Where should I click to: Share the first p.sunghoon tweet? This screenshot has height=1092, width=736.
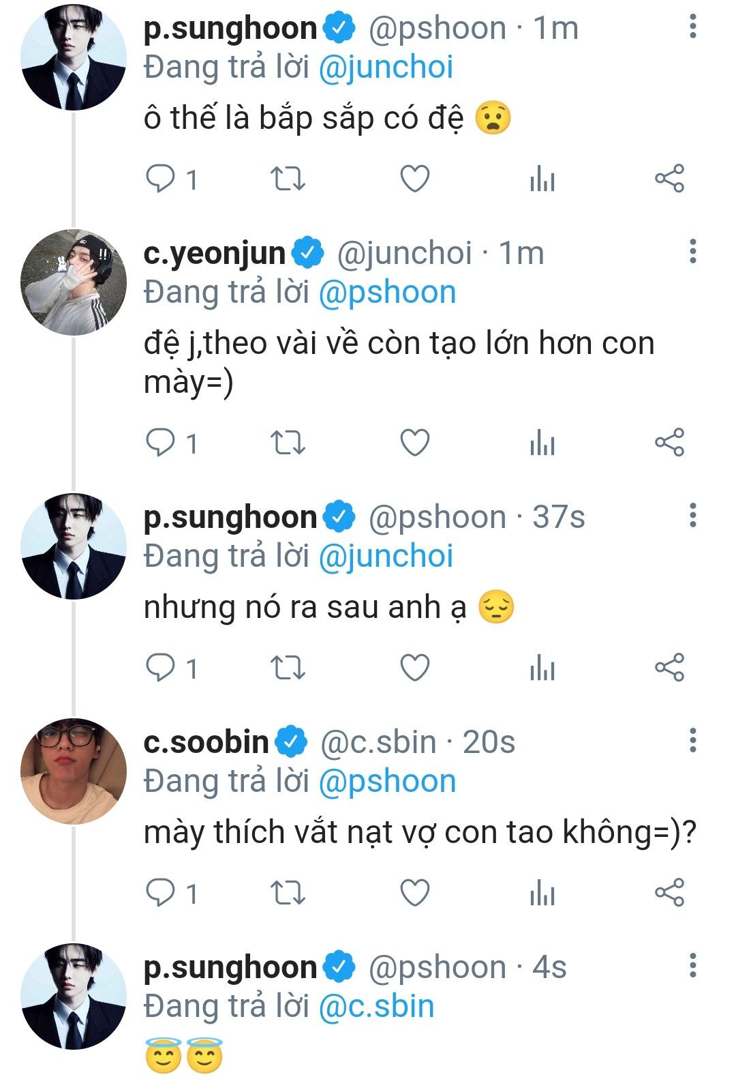(x=669, y=179)
